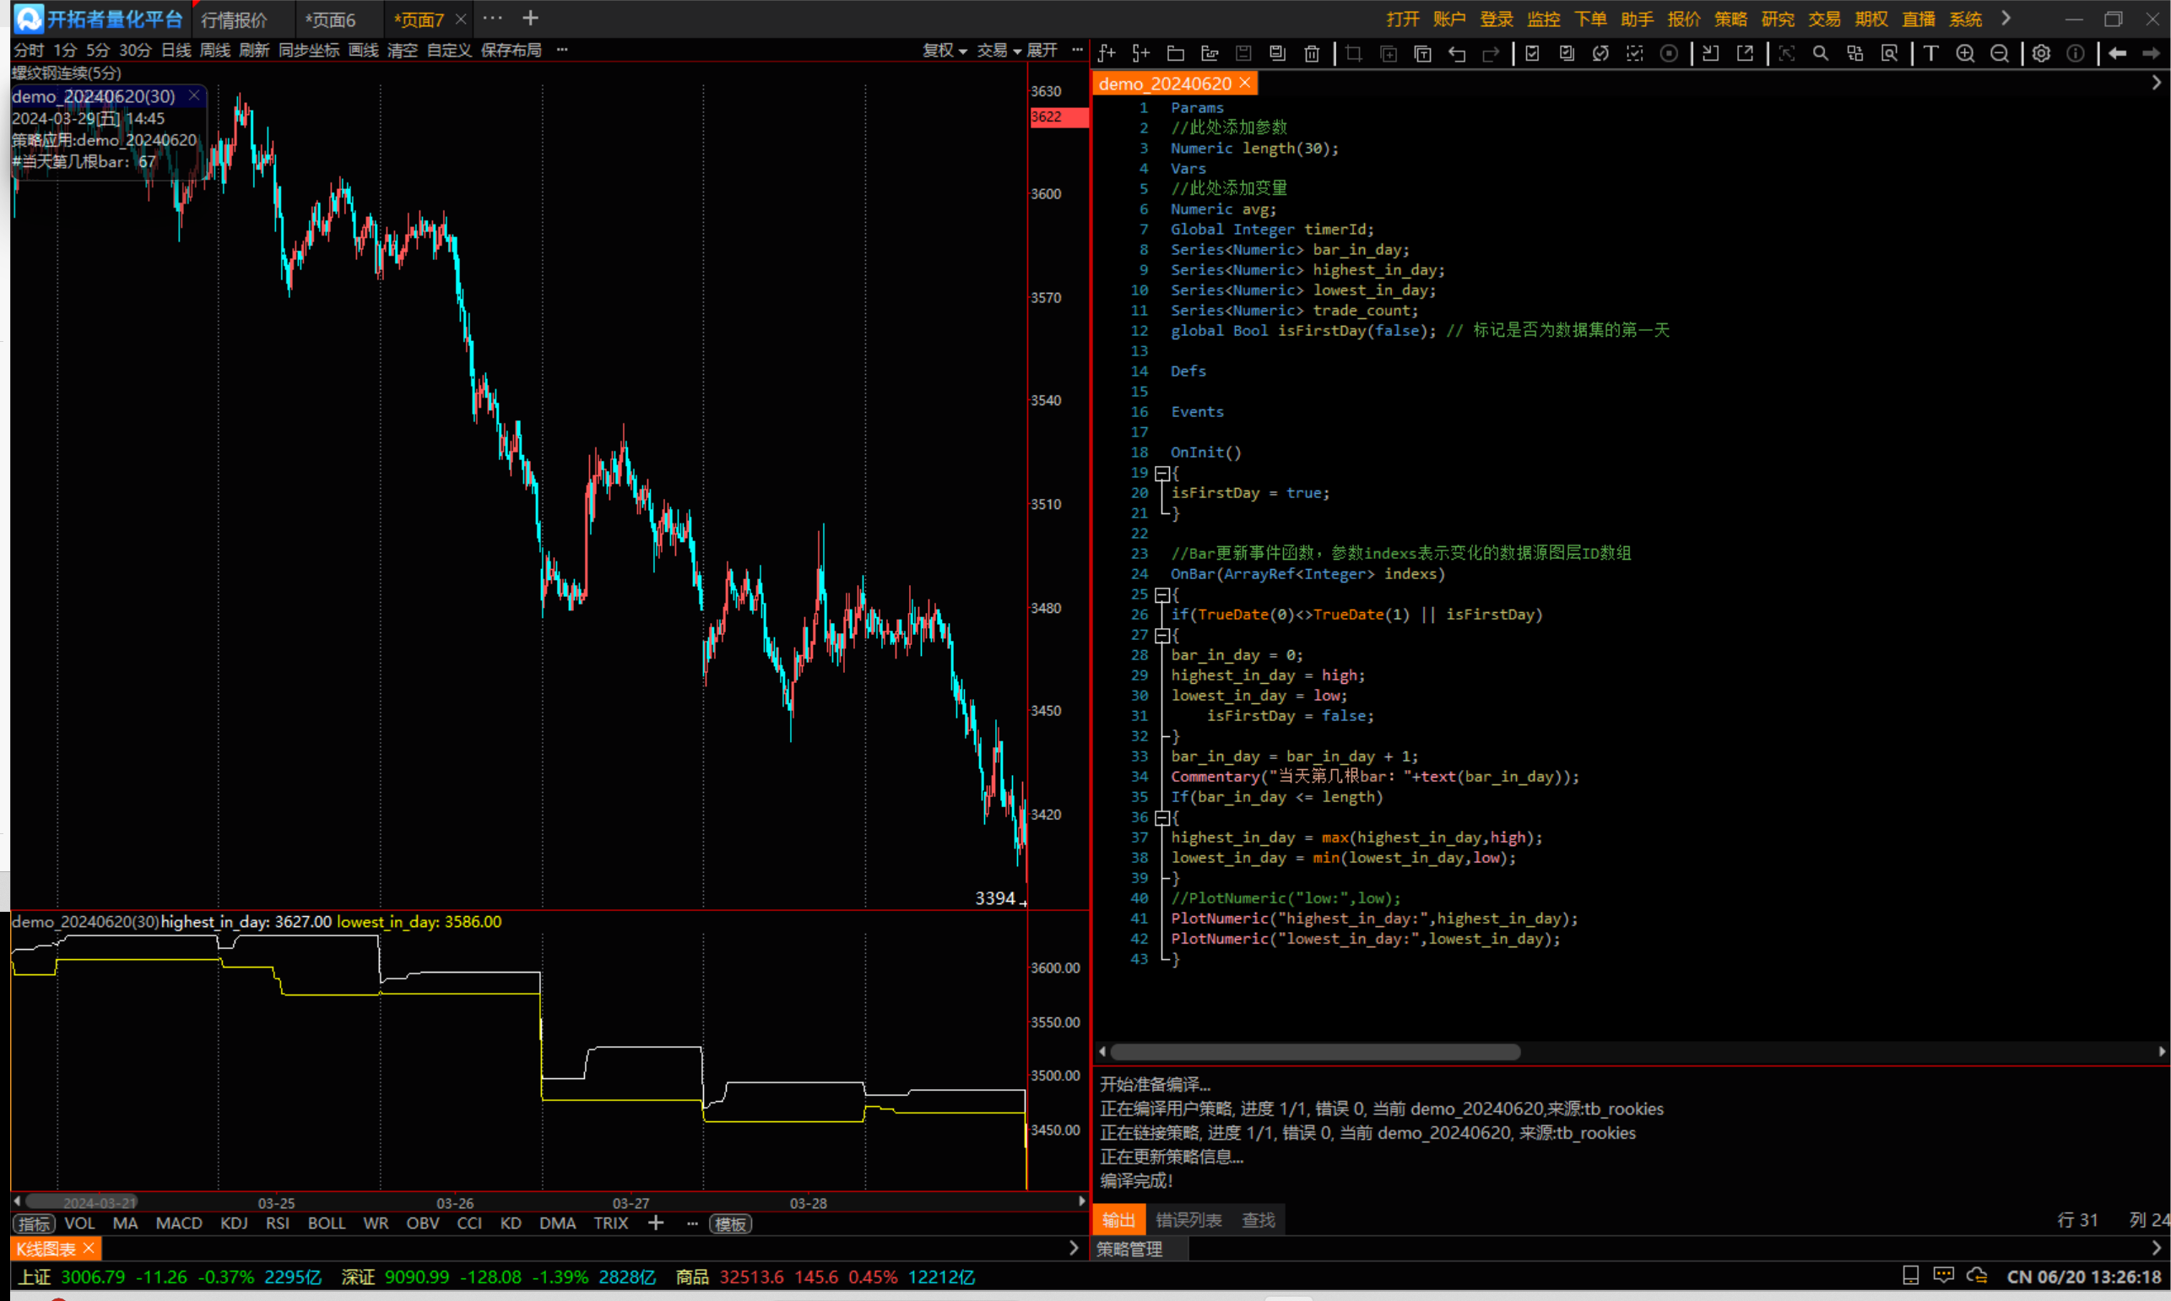Navigate forward with right arrow icon

point(2152,53)
